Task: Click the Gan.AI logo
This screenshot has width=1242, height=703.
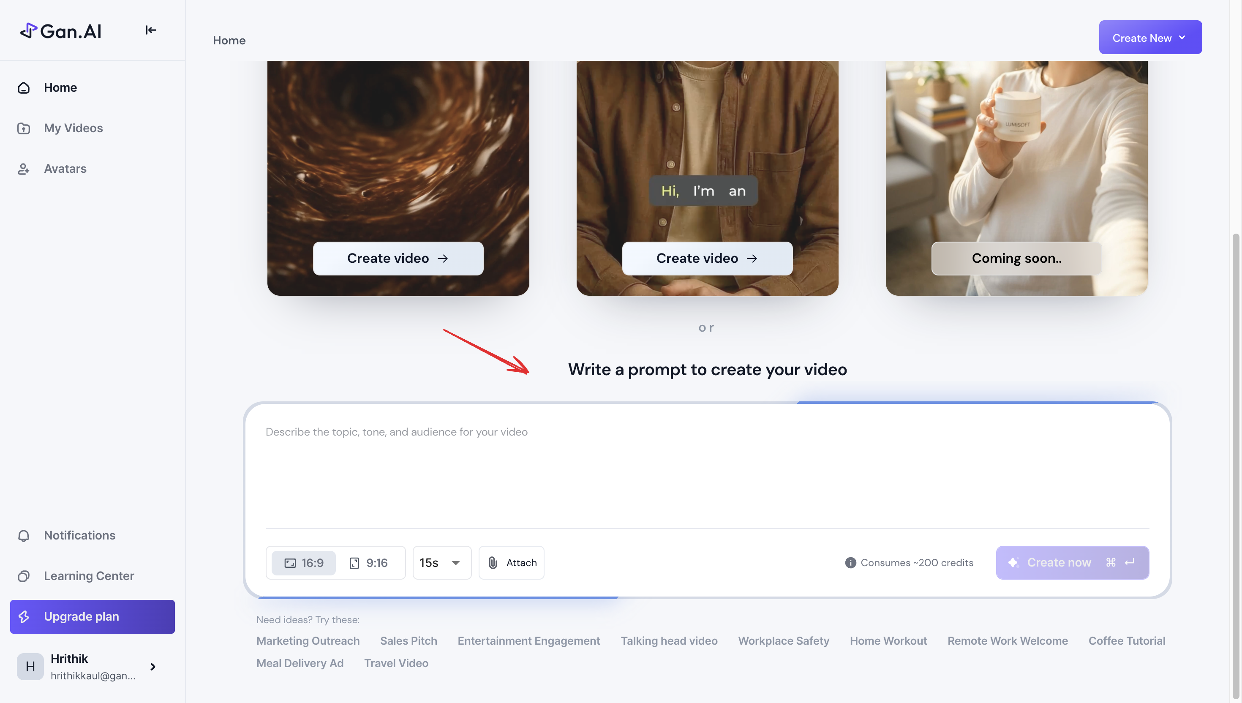Action: (x=61, y=30)
